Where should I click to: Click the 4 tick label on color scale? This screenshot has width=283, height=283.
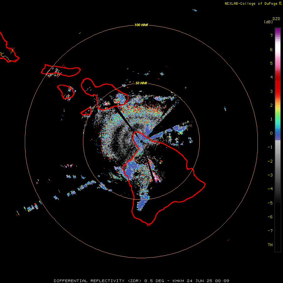271,77
